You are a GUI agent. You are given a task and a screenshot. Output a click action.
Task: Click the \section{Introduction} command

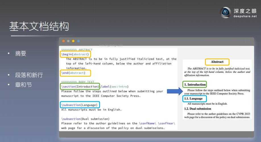tap(80, 86)
